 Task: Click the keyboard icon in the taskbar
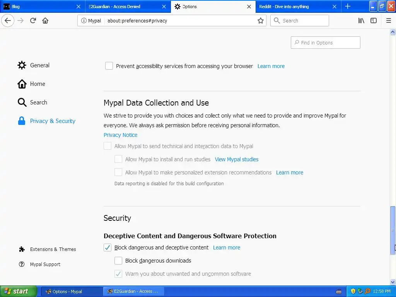(x=339, y=292)
